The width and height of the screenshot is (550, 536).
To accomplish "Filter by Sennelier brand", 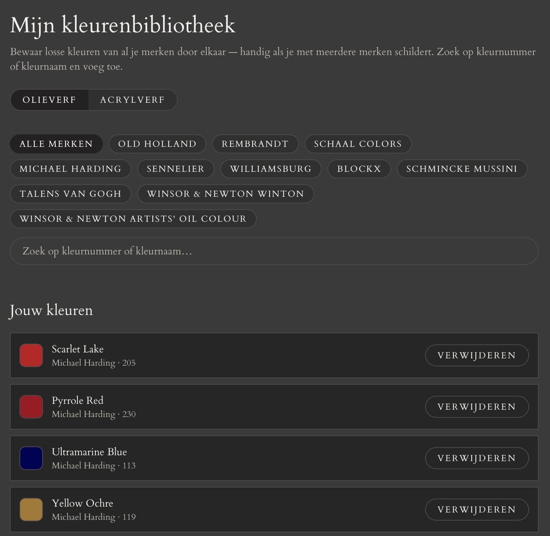I will point(176,169).
